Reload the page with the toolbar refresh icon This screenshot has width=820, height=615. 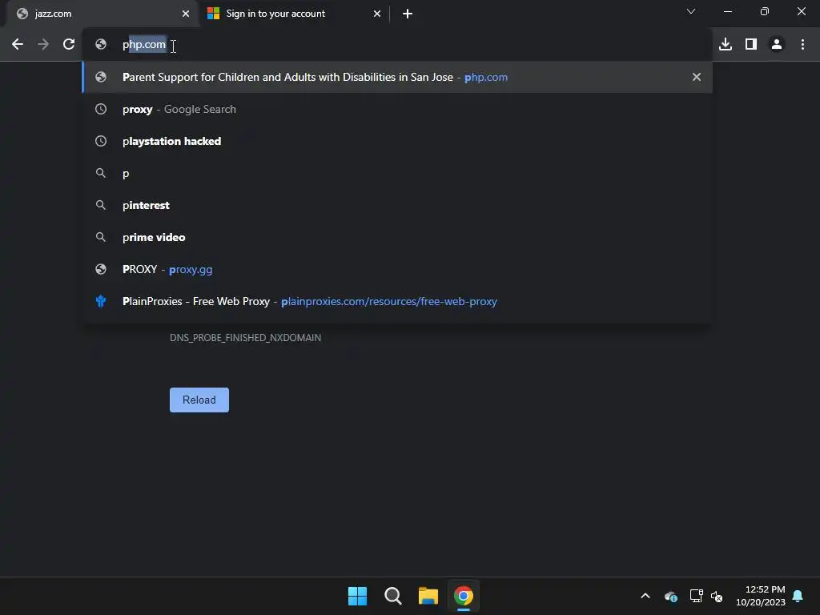tap(69, 45)
